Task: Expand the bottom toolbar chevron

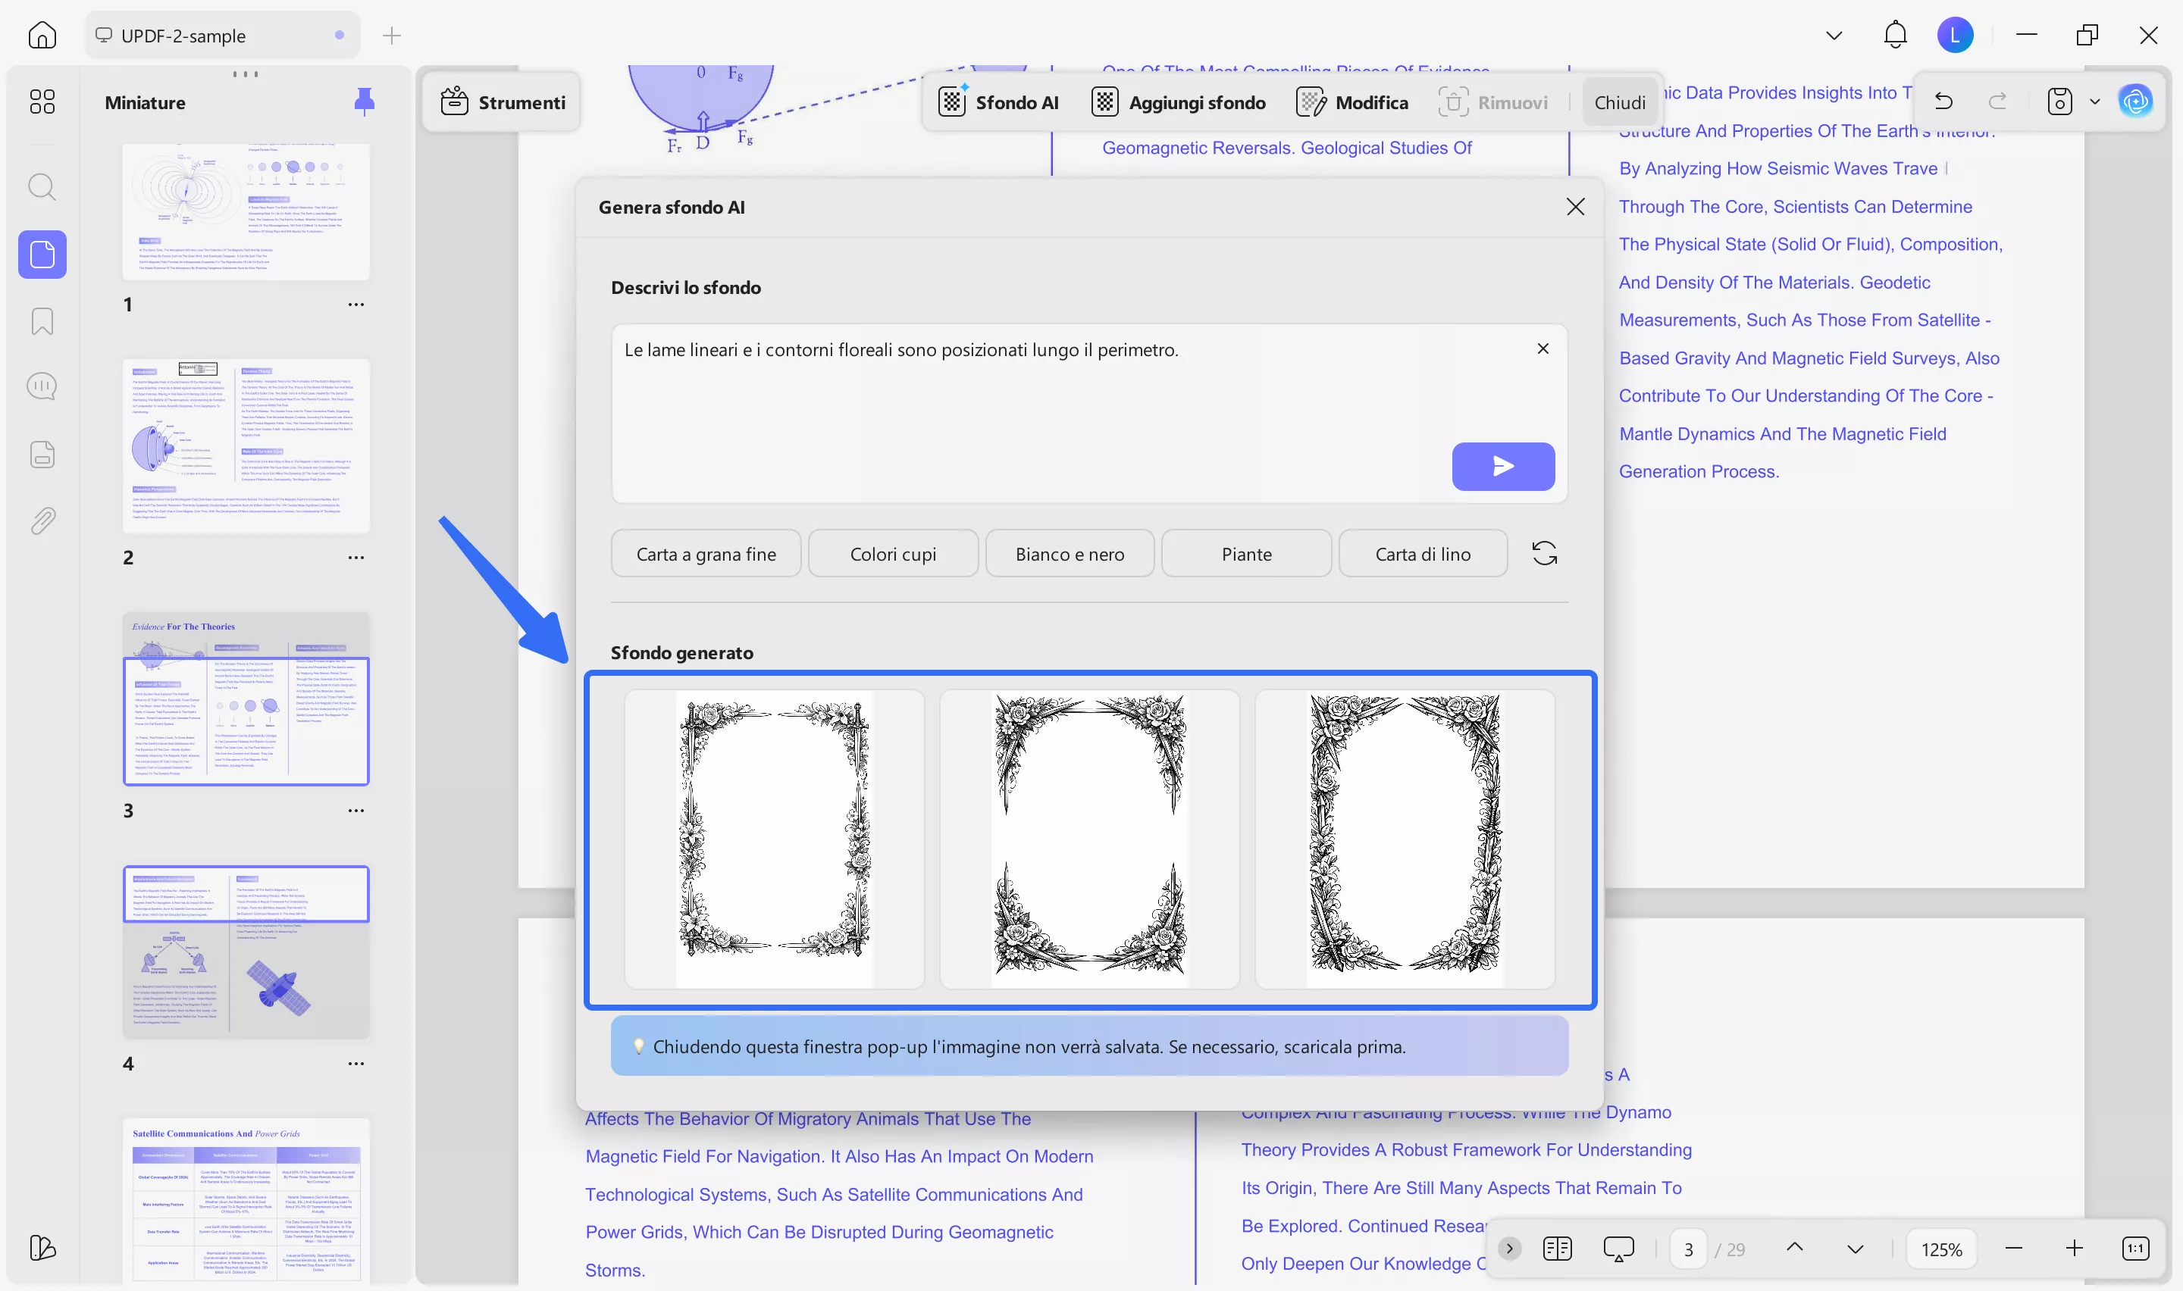Action: [x=1510, y=1249]
